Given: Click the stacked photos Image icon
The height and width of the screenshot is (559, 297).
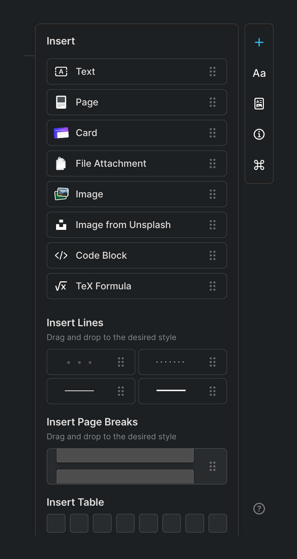Looking at the screenshot, I should coord(61,194).
